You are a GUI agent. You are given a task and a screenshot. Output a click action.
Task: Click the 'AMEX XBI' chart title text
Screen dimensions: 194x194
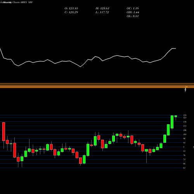[x=26, y=2]
